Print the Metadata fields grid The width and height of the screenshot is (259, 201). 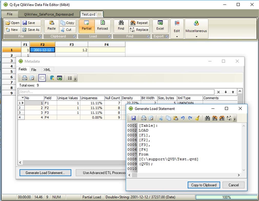click(25, 78)
